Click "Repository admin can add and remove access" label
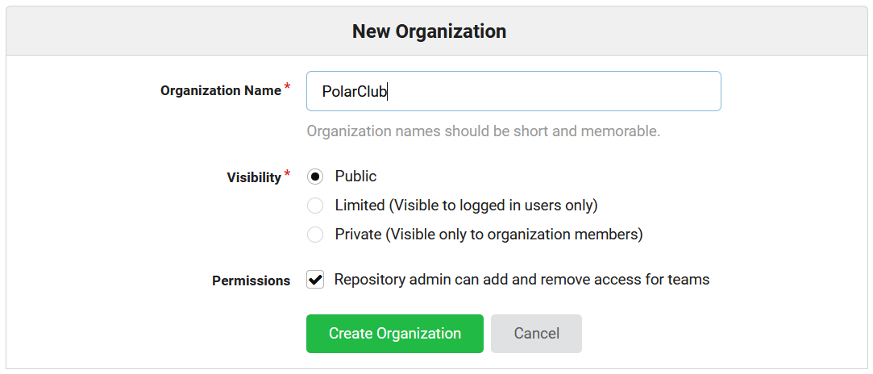Image resolution: width=873 pixels, height=374 pixels. [x=522, y=280]
